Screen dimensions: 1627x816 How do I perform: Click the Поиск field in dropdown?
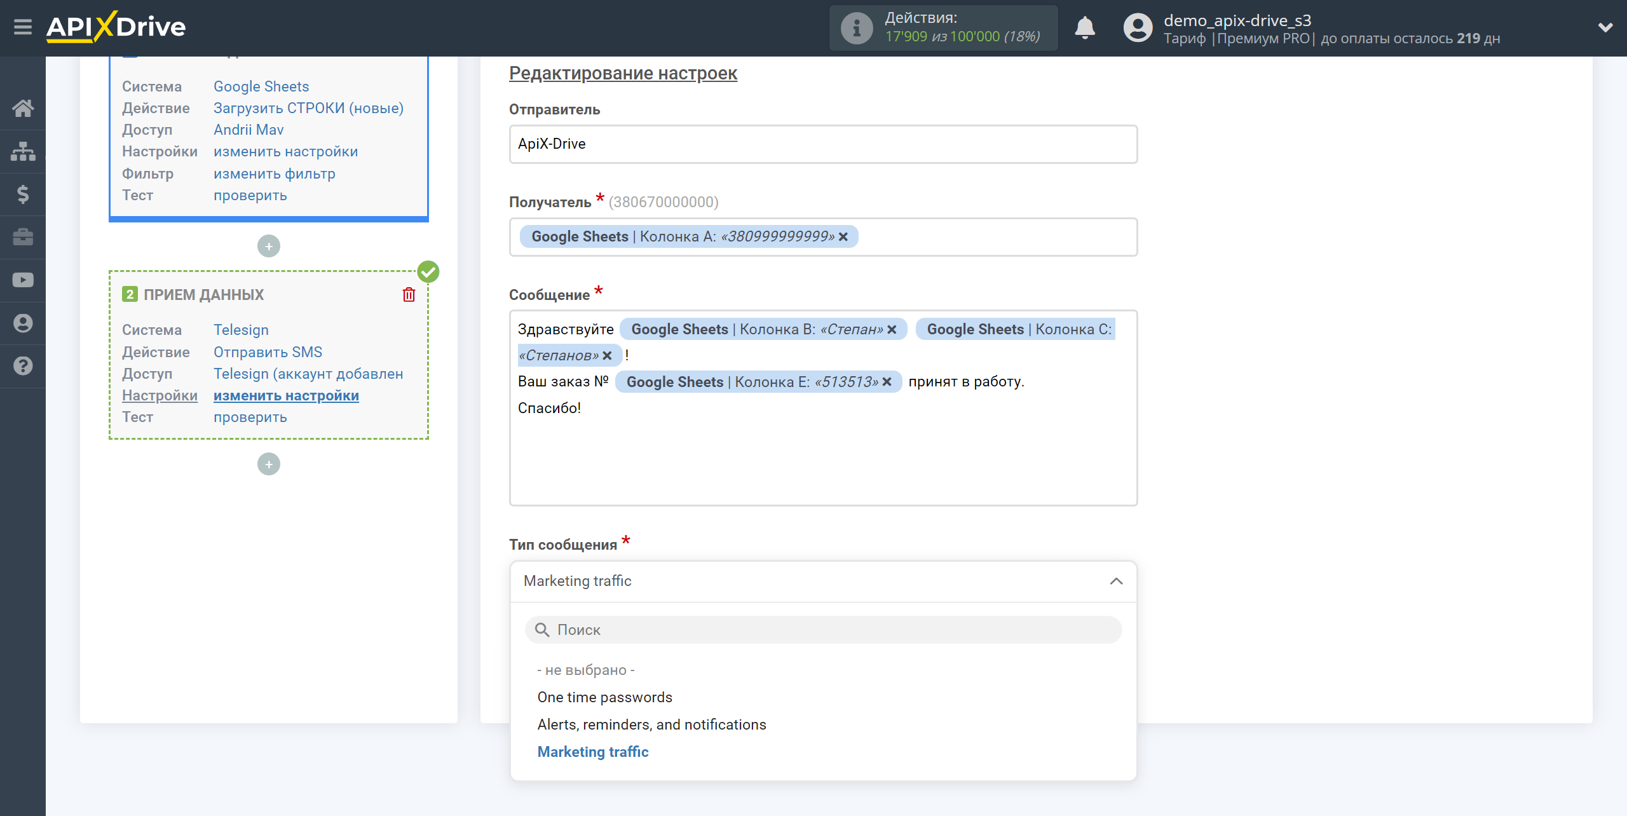point(823,630)
